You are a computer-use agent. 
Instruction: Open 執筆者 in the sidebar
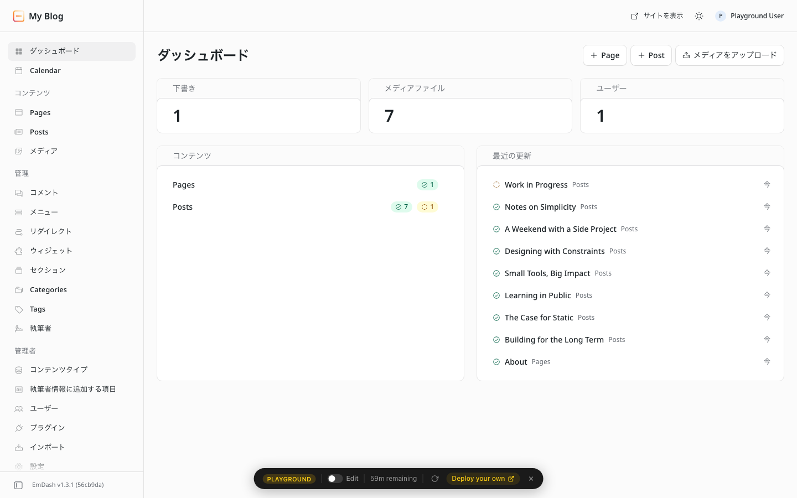coord(71,329)
